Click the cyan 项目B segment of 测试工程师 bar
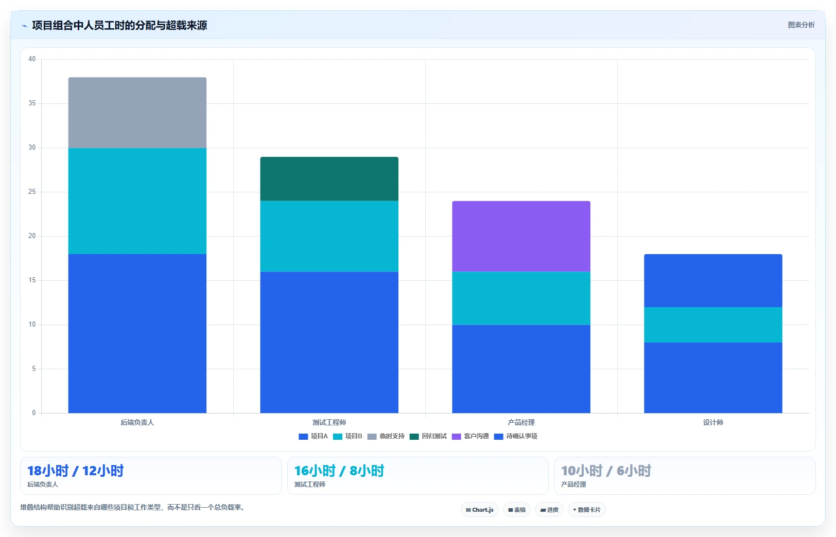The image size is (836, 537). [329, 236]
